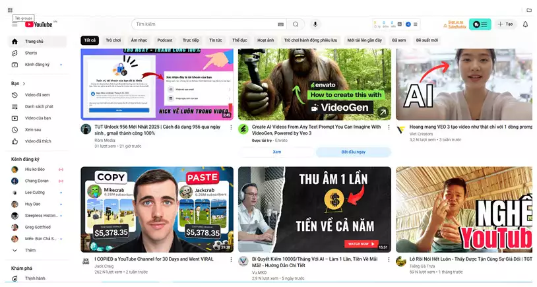This screenshot has height=287, width=537.
Task: Open the Tab groups grid icon
Action: [10, 10]
